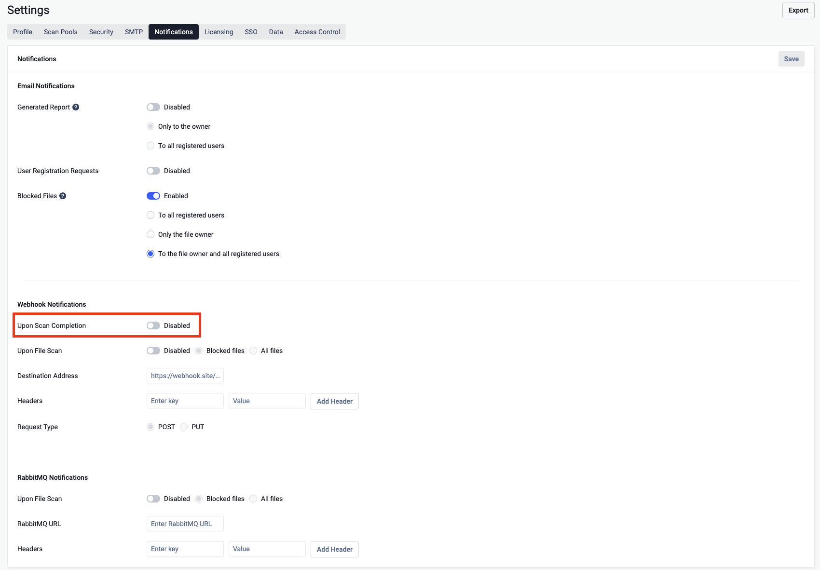Open the Data tab

tap(276, 32)
